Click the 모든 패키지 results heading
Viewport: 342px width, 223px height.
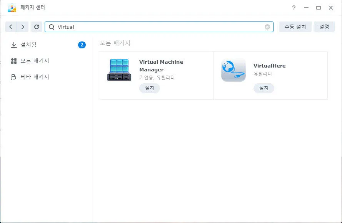pos(115,43)
